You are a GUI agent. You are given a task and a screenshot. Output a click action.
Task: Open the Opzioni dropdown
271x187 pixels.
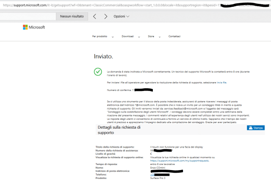coord(122,16)
